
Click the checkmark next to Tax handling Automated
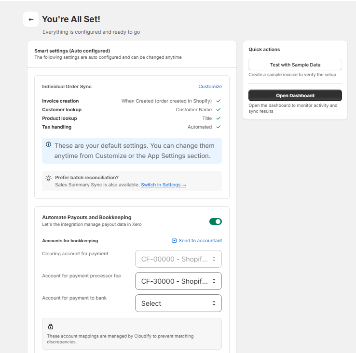click(219, 127)
